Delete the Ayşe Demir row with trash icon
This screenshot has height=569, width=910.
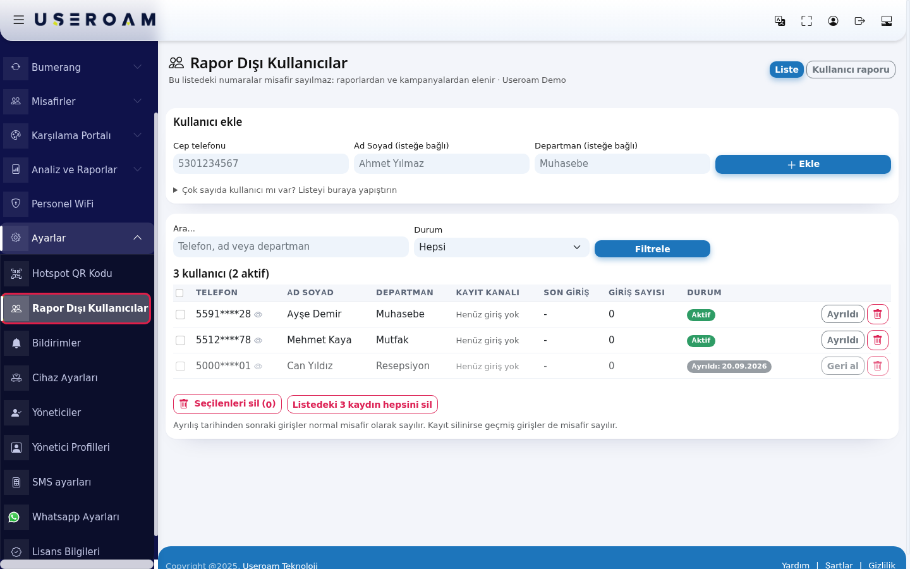pos(877,314)
